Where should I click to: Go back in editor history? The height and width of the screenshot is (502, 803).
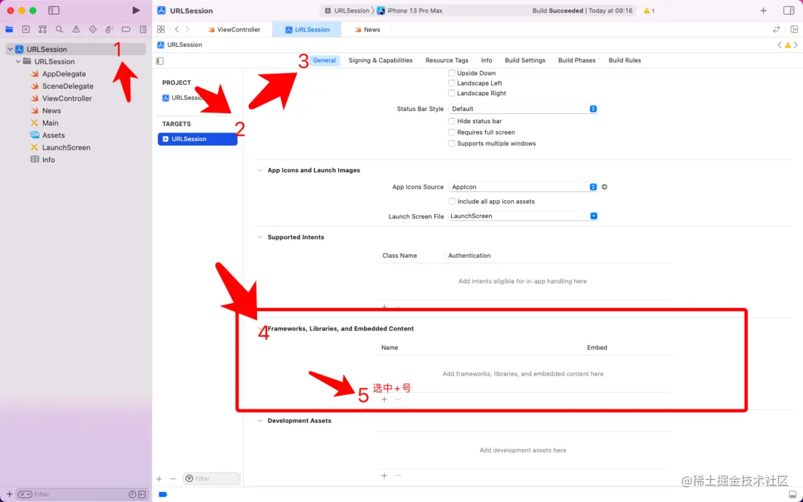[177, 29]
